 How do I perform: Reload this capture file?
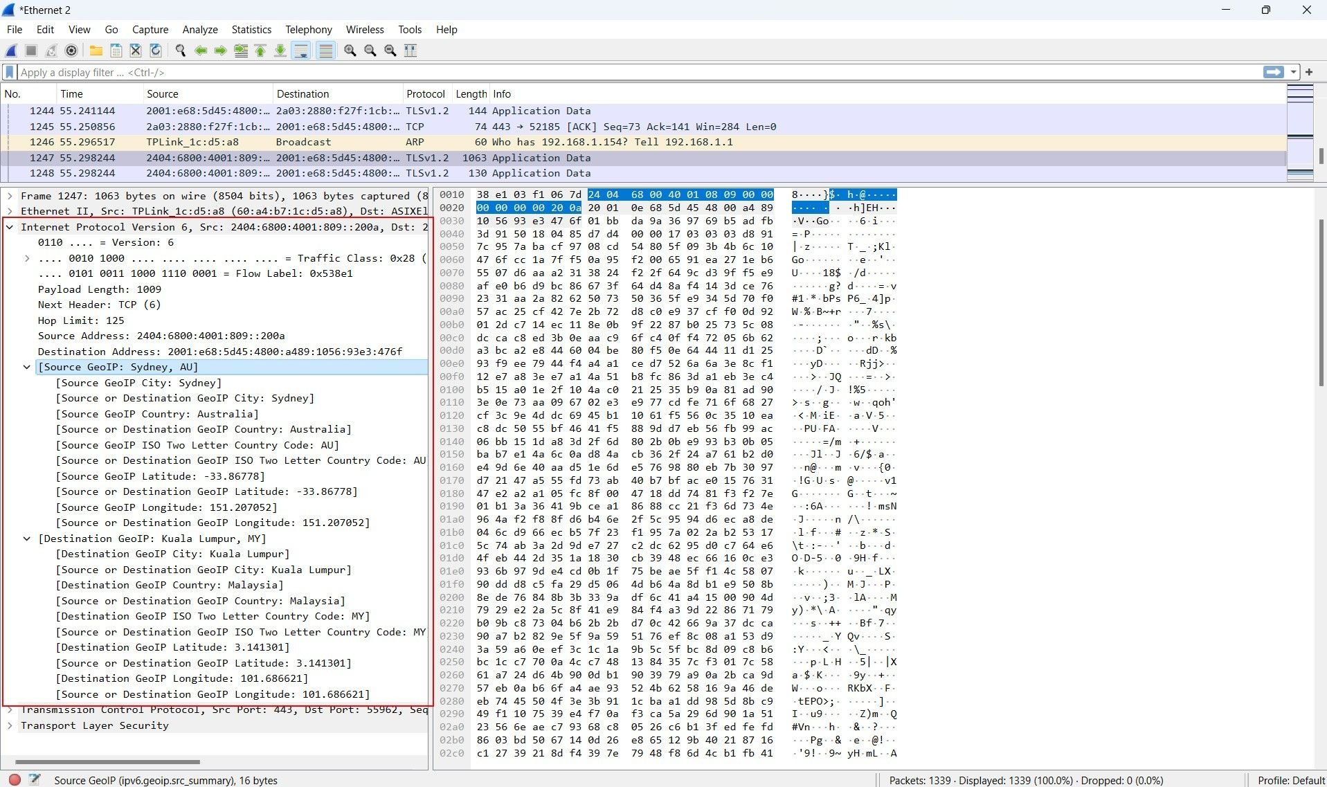(155, 50)
